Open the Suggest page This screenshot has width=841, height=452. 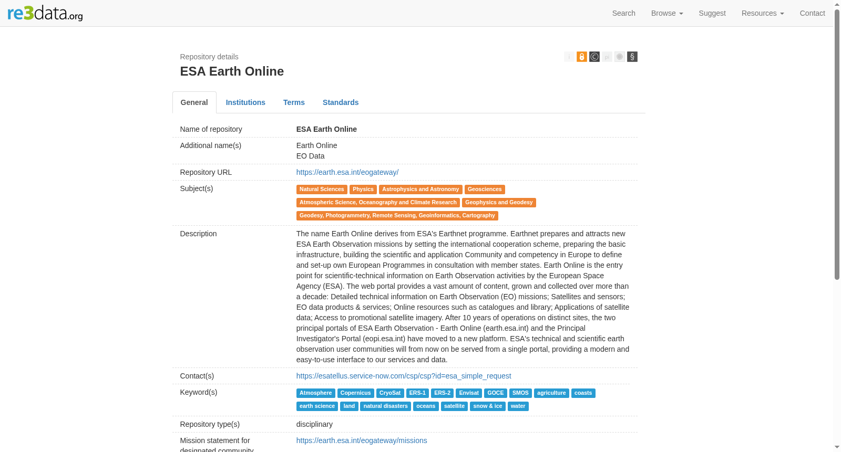pyautogui.click(x=712, y=13)
